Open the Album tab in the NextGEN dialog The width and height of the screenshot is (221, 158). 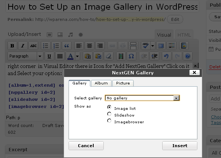coord(101,83)
